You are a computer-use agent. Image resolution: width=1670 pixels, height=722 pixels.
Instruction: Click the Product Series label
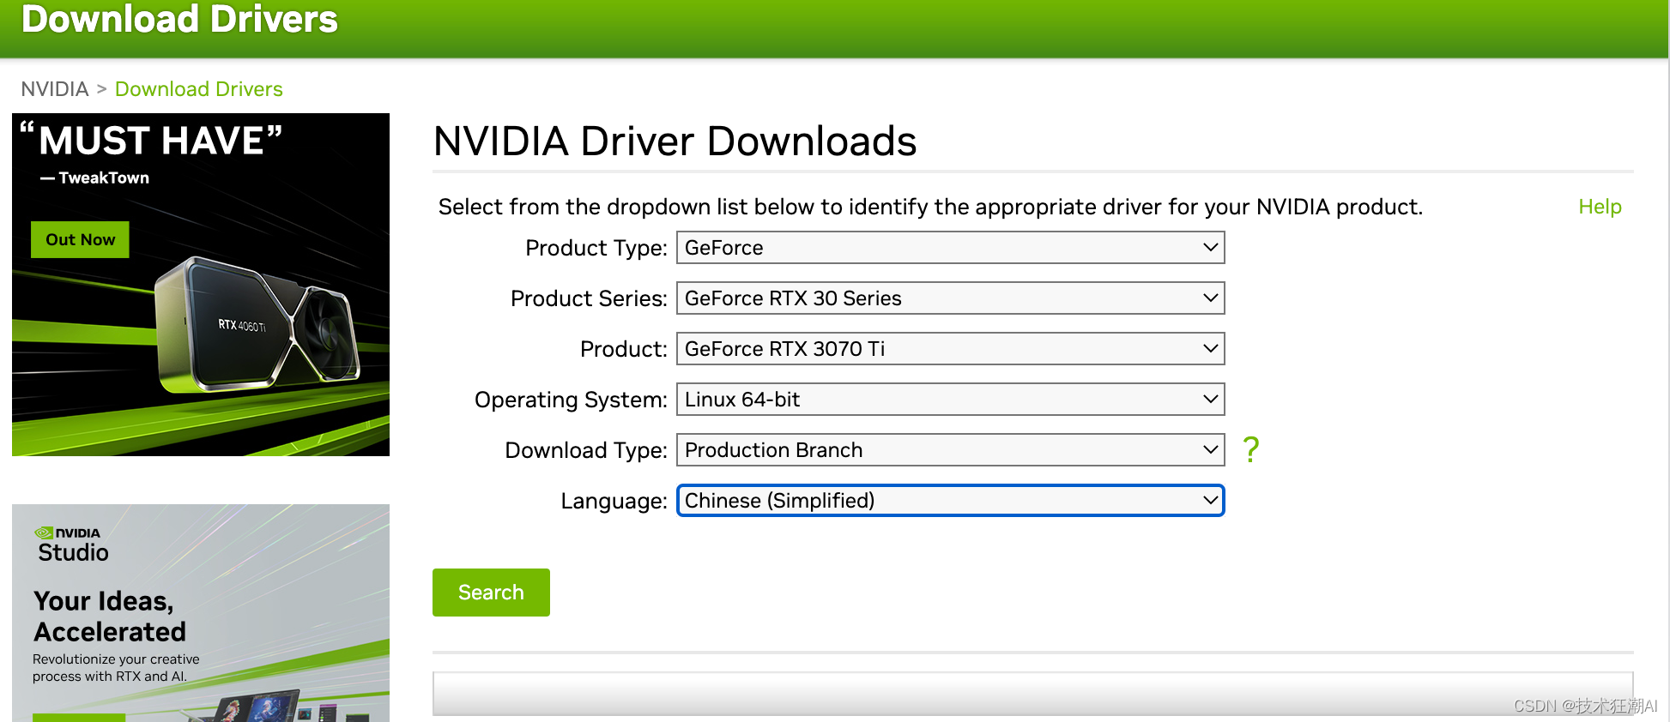tap(589, 298)
